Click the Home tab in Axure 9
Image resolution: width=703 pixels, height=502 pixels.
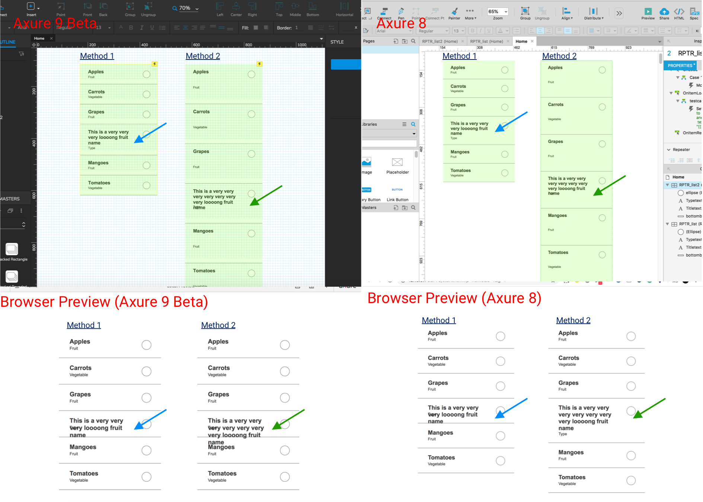pyautogui.click(x=39, y=38)
